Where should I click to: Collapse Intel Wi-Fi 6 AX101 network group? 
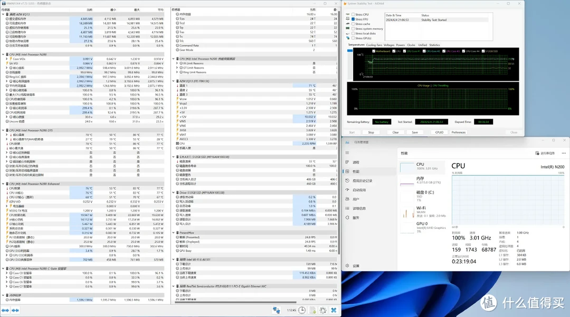coord(174,260)
